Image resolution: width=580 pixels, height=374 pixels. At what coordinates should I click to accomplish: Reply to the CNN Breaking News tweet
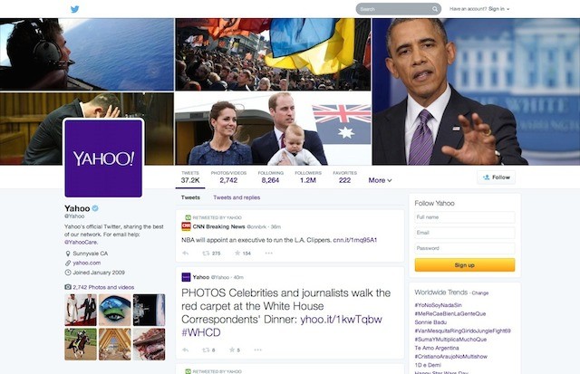[x=186, y=254]
